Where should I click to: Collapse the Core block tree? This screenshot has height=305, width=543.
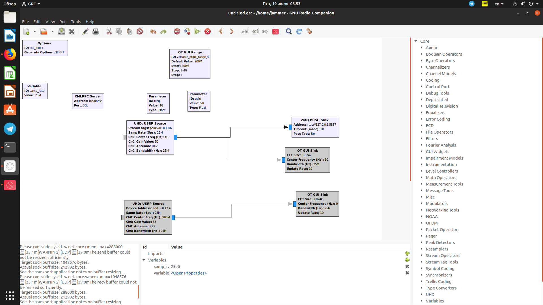click(x=416, y=41)
